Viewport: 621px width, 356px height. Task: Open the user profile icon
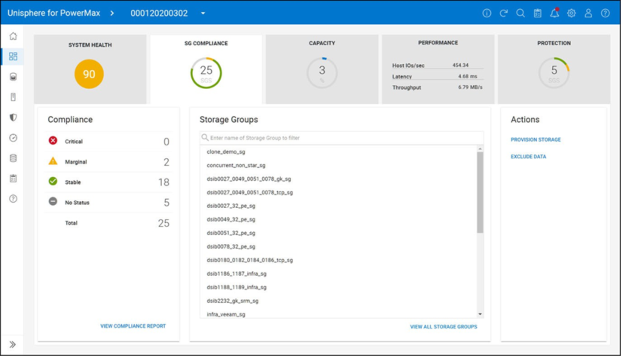coord(589,13)
